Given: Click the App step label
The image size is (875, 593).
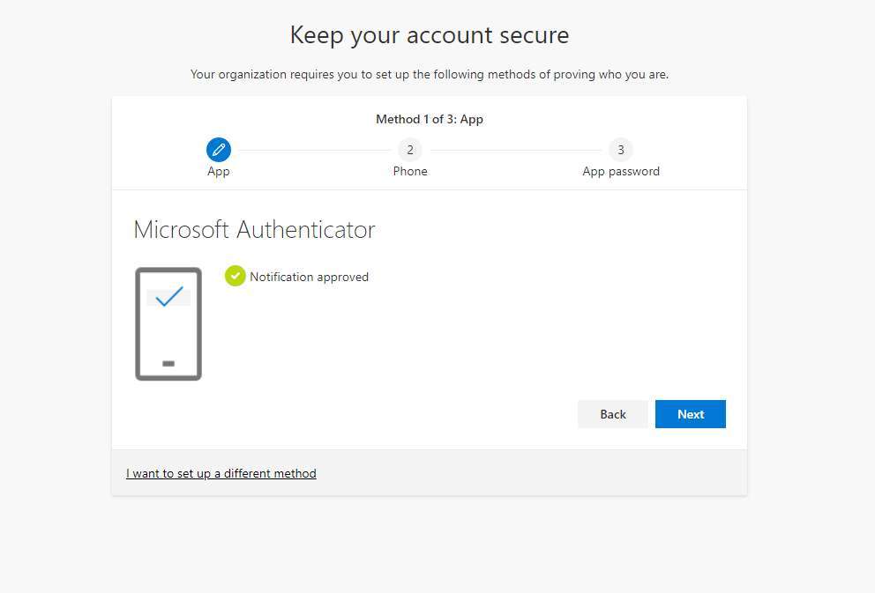Looking at the screenshot, I should [218, 172].
